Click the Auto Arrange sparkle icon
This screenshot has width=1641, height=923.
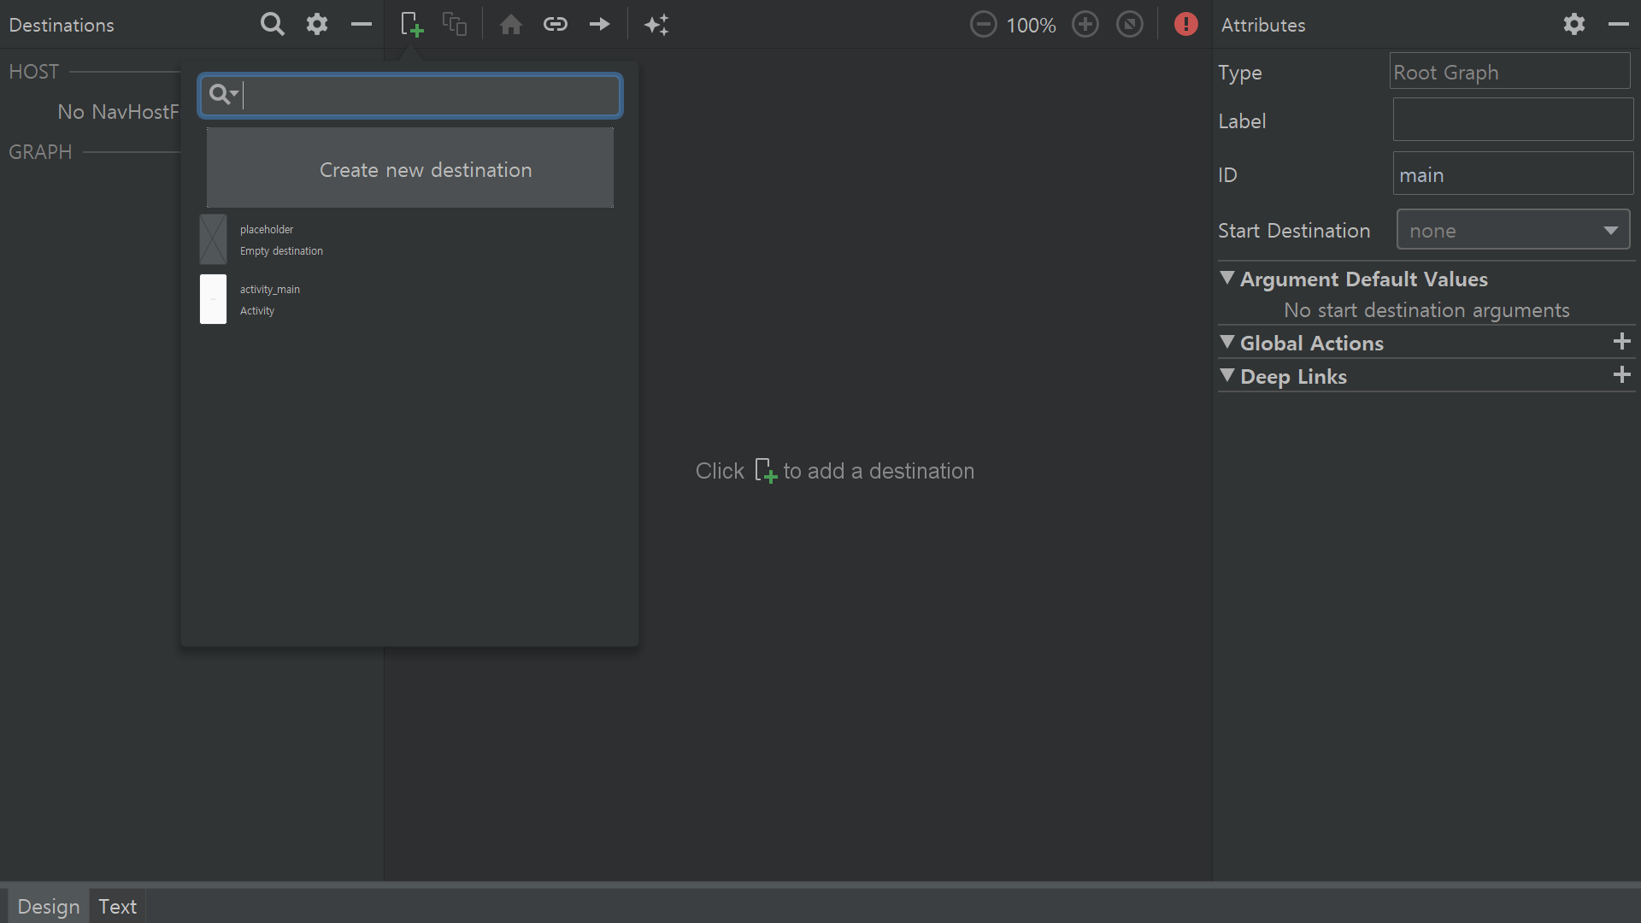coord(656,25)
